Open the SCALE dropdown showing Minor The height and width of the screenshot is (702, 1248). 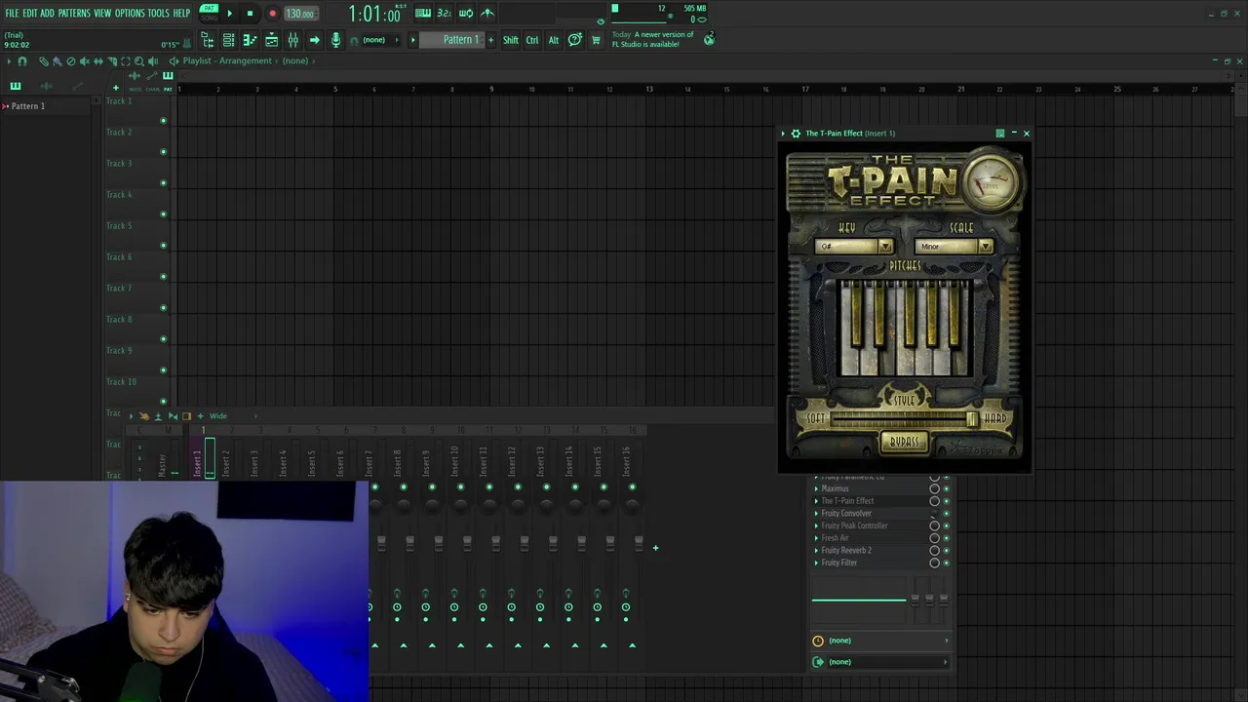[954, 247]
